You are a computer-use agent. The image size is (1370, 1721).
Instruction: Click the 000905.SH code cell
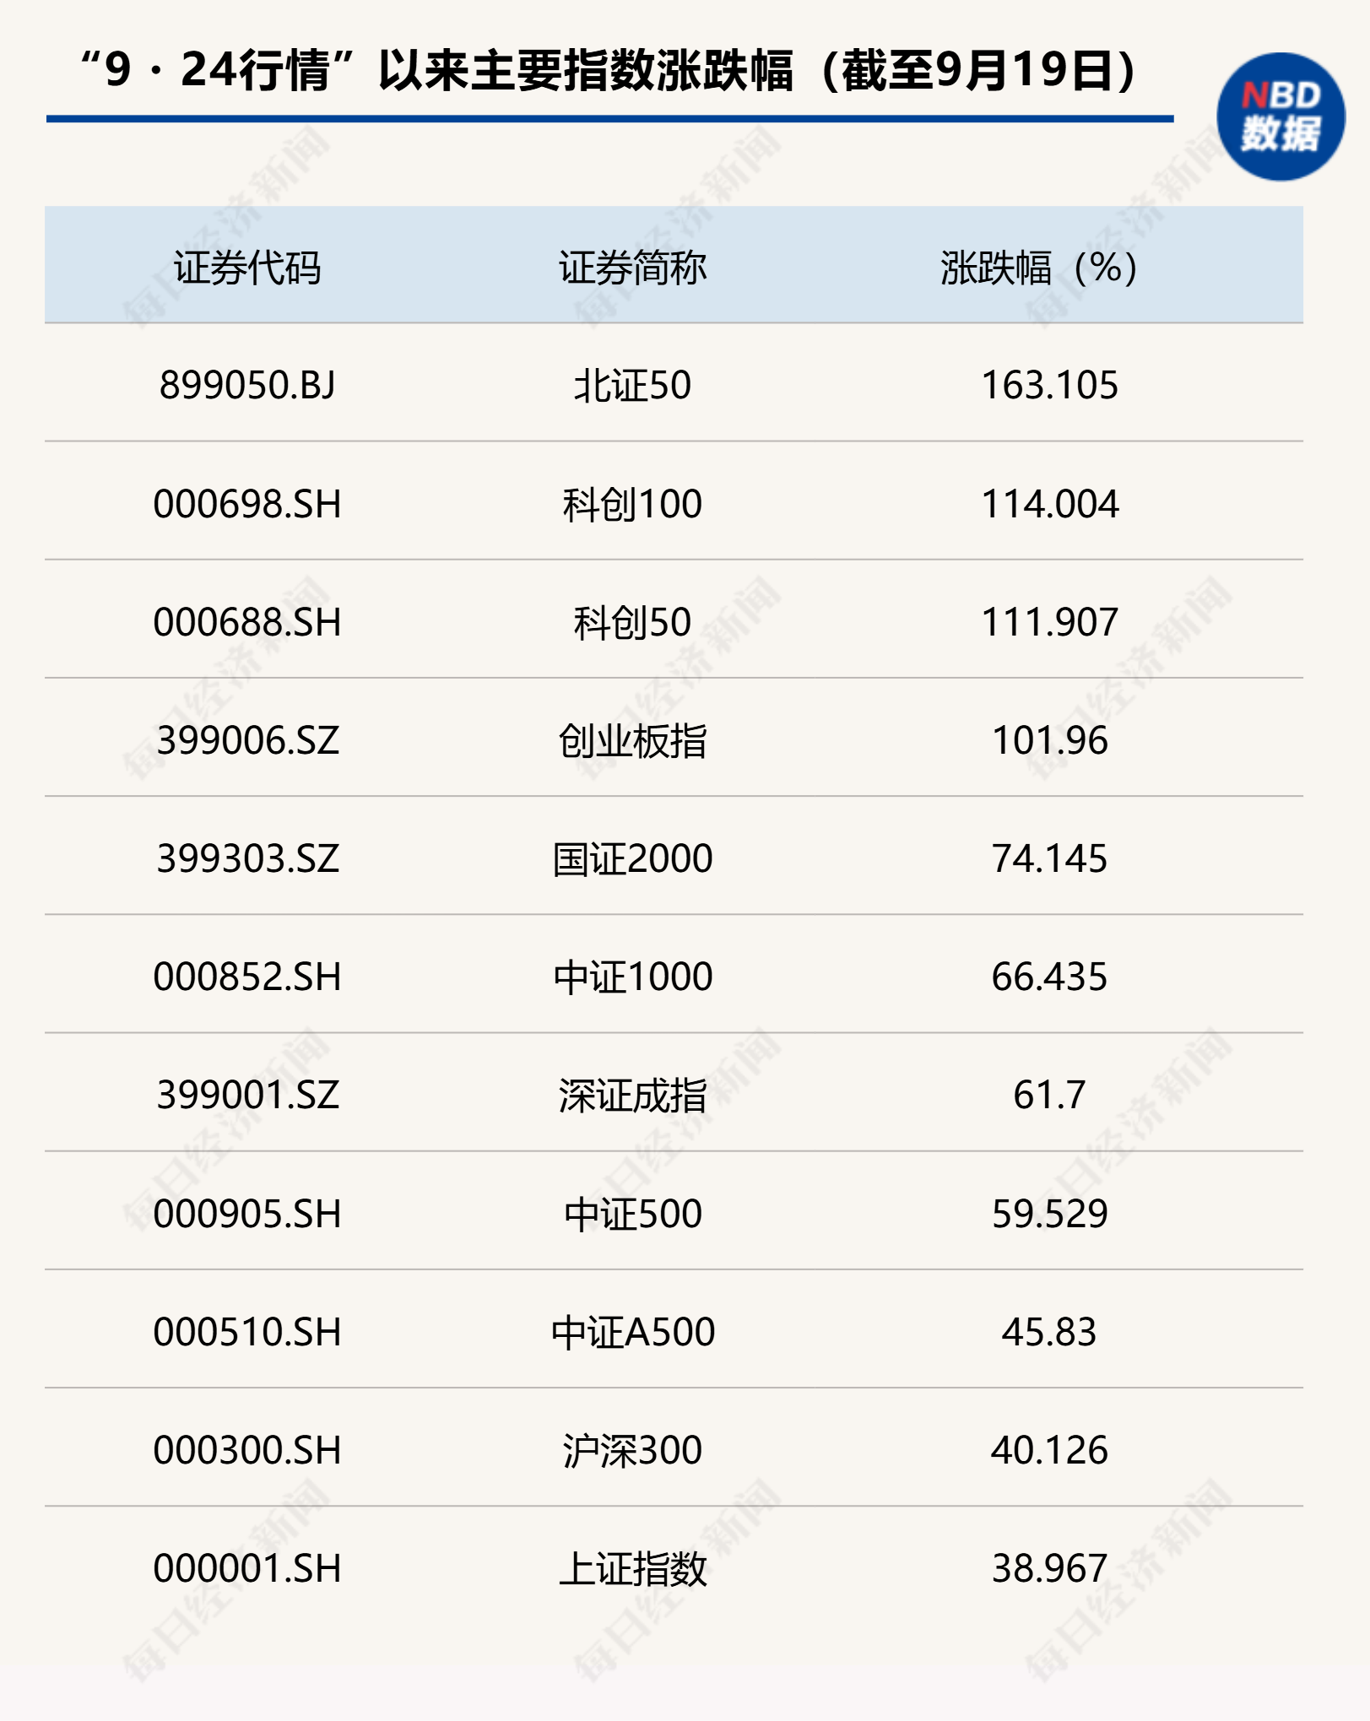coord(247,1214)
